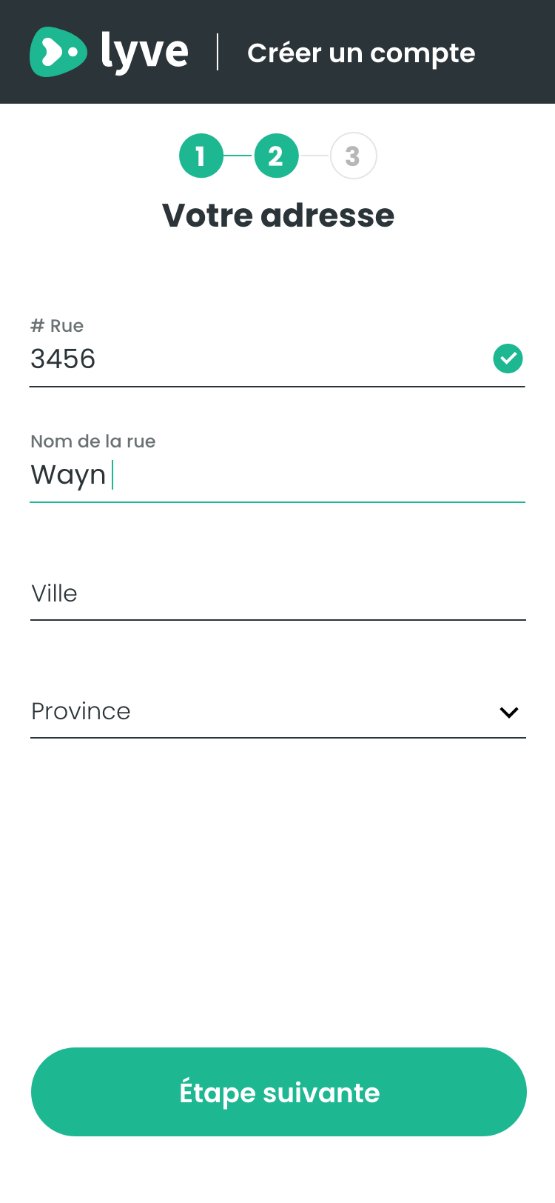Click the green lyve logo icon
The height and width of the screenshot is (1203, 555).
coord(58,52)
